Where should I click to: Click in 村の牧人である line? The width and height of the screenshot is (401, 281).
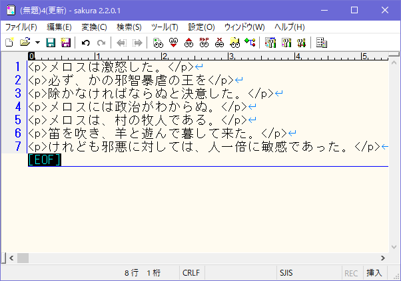coord(161,120)
